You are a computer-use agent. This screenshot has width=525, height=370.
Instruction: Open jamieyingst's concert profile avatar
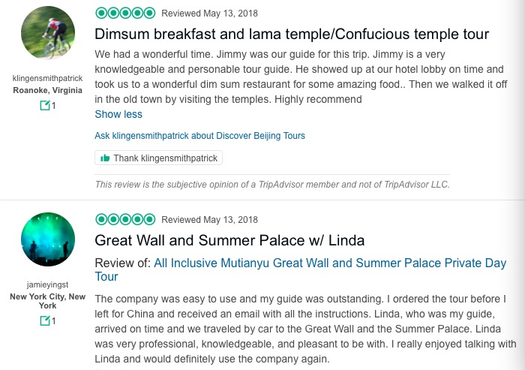(x=48, y=239)
